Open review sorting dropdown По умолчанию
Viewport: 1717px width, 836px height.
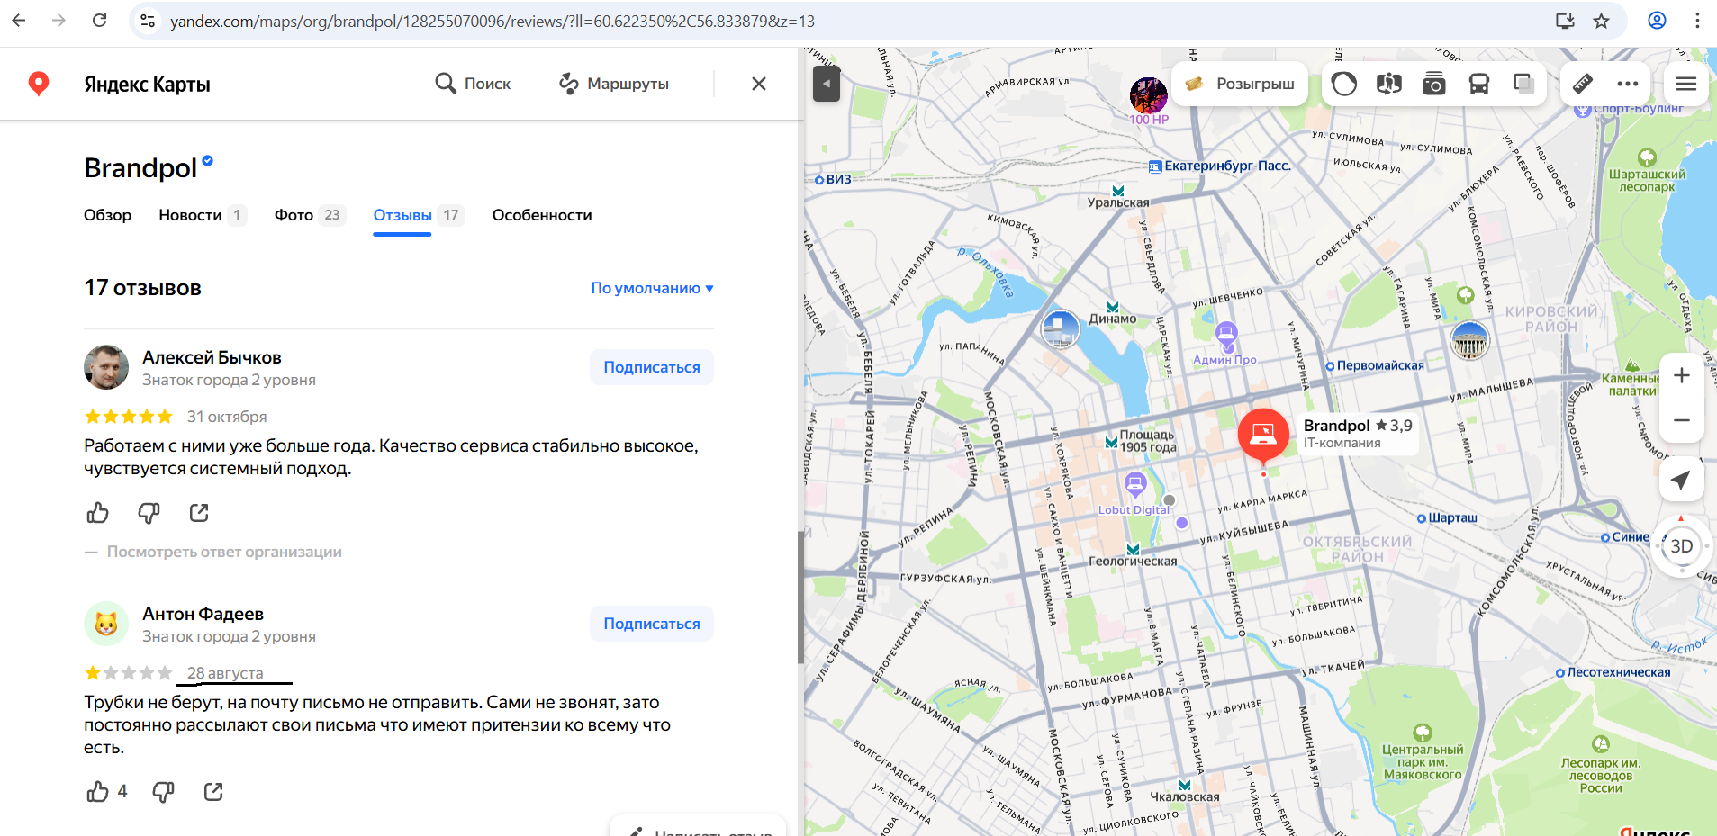[x=652, y=288]
